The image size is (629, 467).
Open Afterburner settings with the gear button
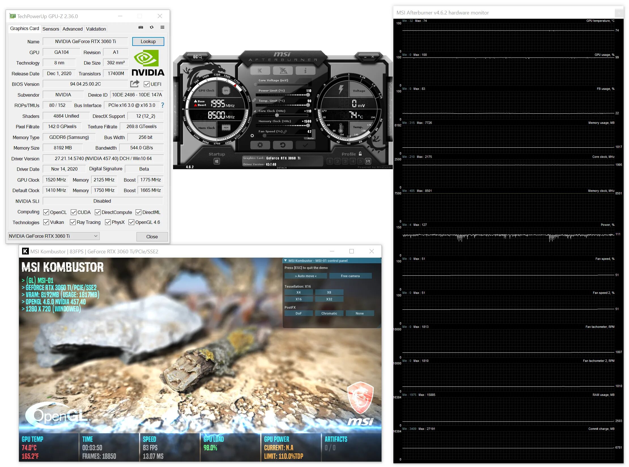260,145
